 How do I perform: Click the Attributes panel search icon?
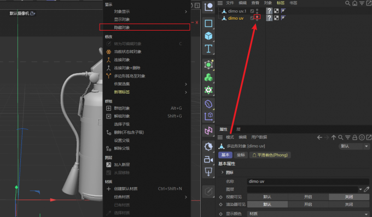coord(341,137)
